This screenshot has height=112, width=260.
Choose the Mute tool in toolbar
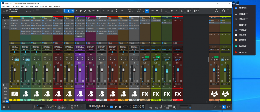[x=89, y=11]
